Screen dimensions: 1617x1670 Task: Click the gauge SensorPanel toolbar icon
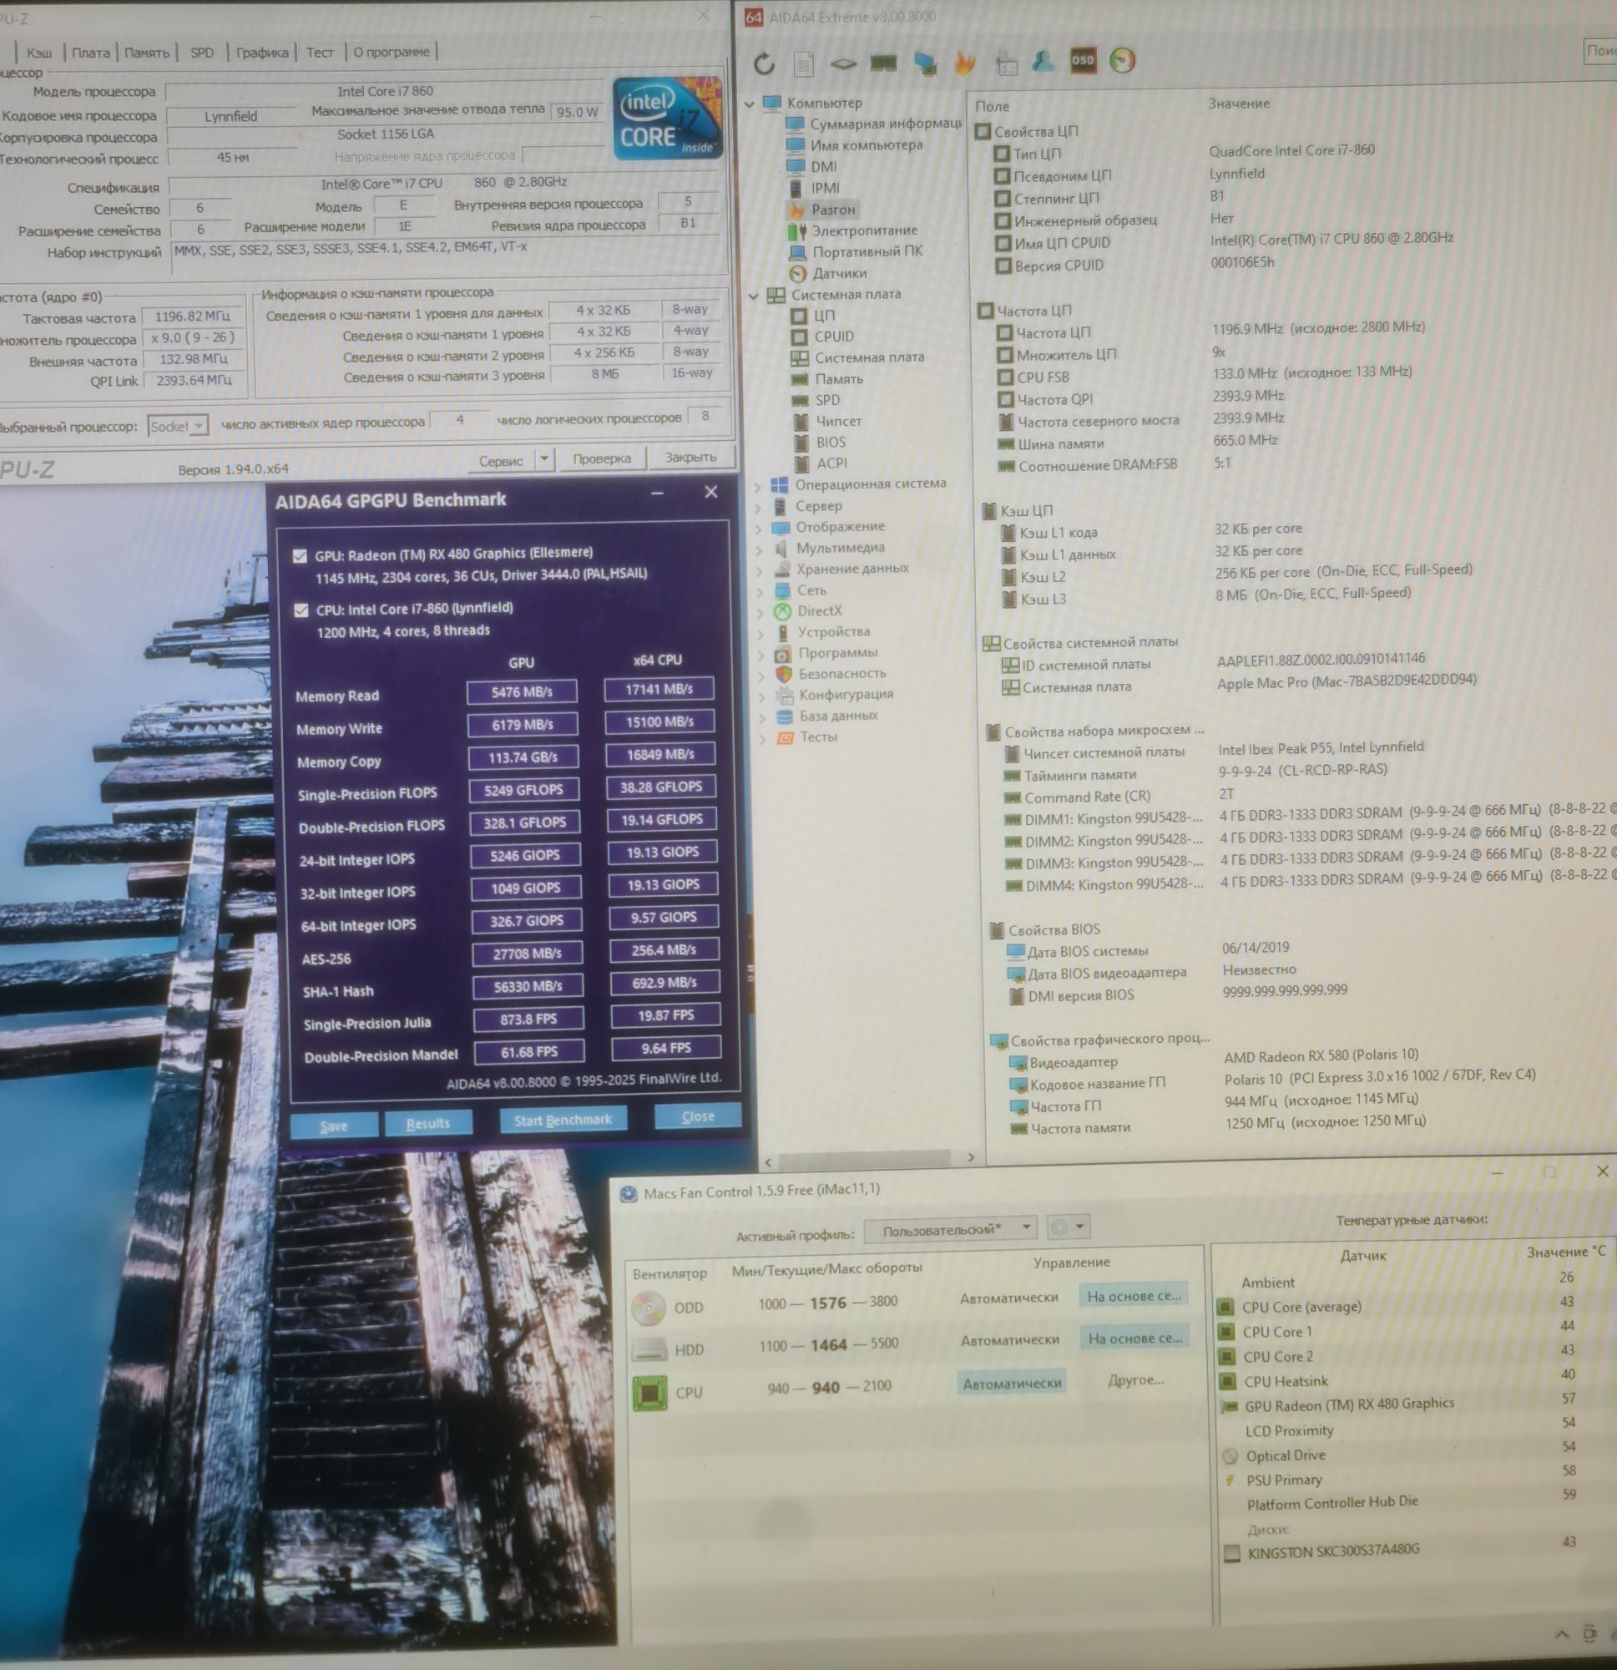(x=1122, y=60)
